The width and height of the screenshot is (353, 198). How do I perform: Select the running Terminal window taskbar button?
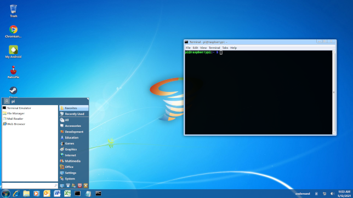pos(98,194)
